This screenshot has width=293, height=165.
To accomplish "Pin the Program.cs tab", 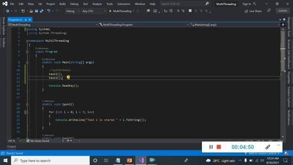I will coord(26,20).
